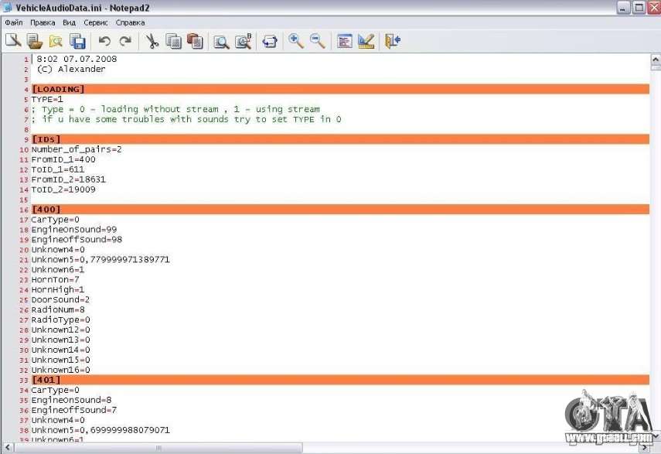Click the exit door toolbar icon
The image size is (661, 454).
tap(393, 41)
